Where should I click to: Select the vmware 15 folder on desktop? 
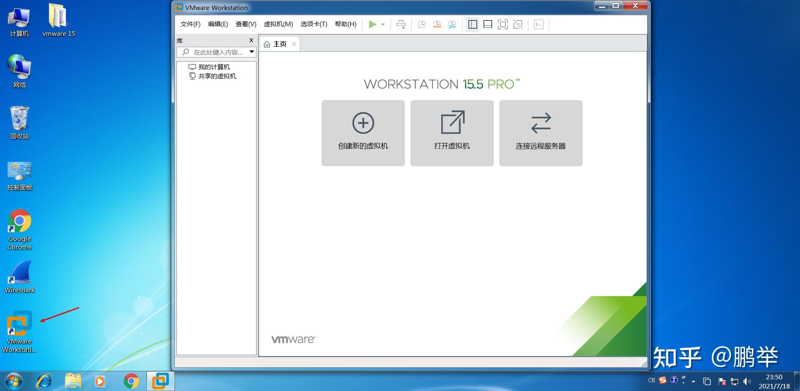tap(59, 21)
